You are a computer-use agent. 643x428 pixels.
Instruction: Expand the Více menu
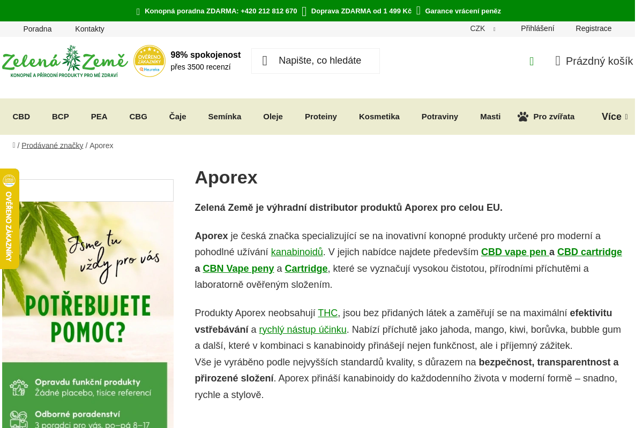click(x=615, y=117)
